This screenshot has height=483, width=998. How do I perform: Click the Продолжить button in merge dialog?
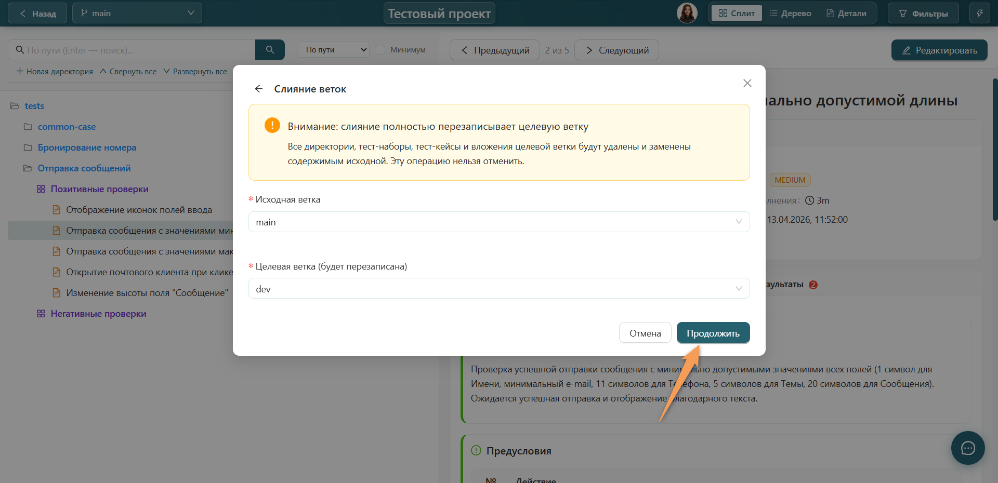click(713, 333)
